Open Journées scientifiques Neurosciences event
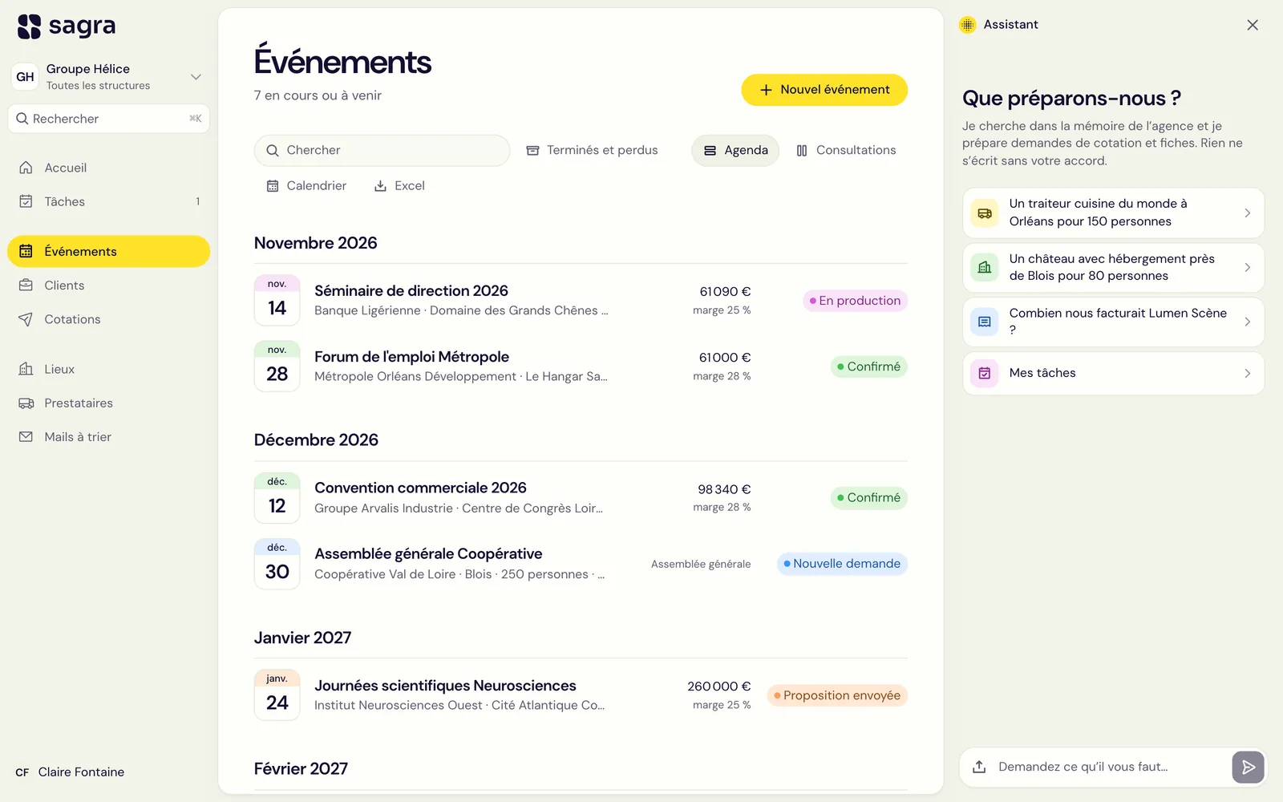Viewport: 1283px width, 802px height. tap(581, 695)
